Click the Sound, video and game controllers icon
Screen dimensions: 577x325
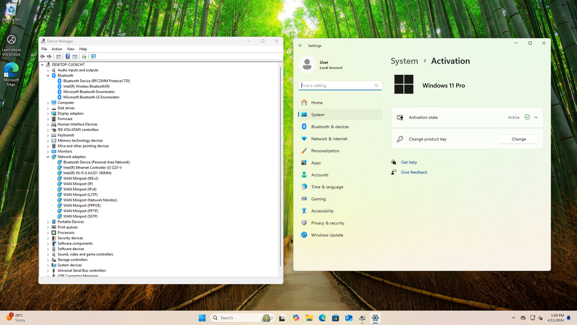(54, 254)
